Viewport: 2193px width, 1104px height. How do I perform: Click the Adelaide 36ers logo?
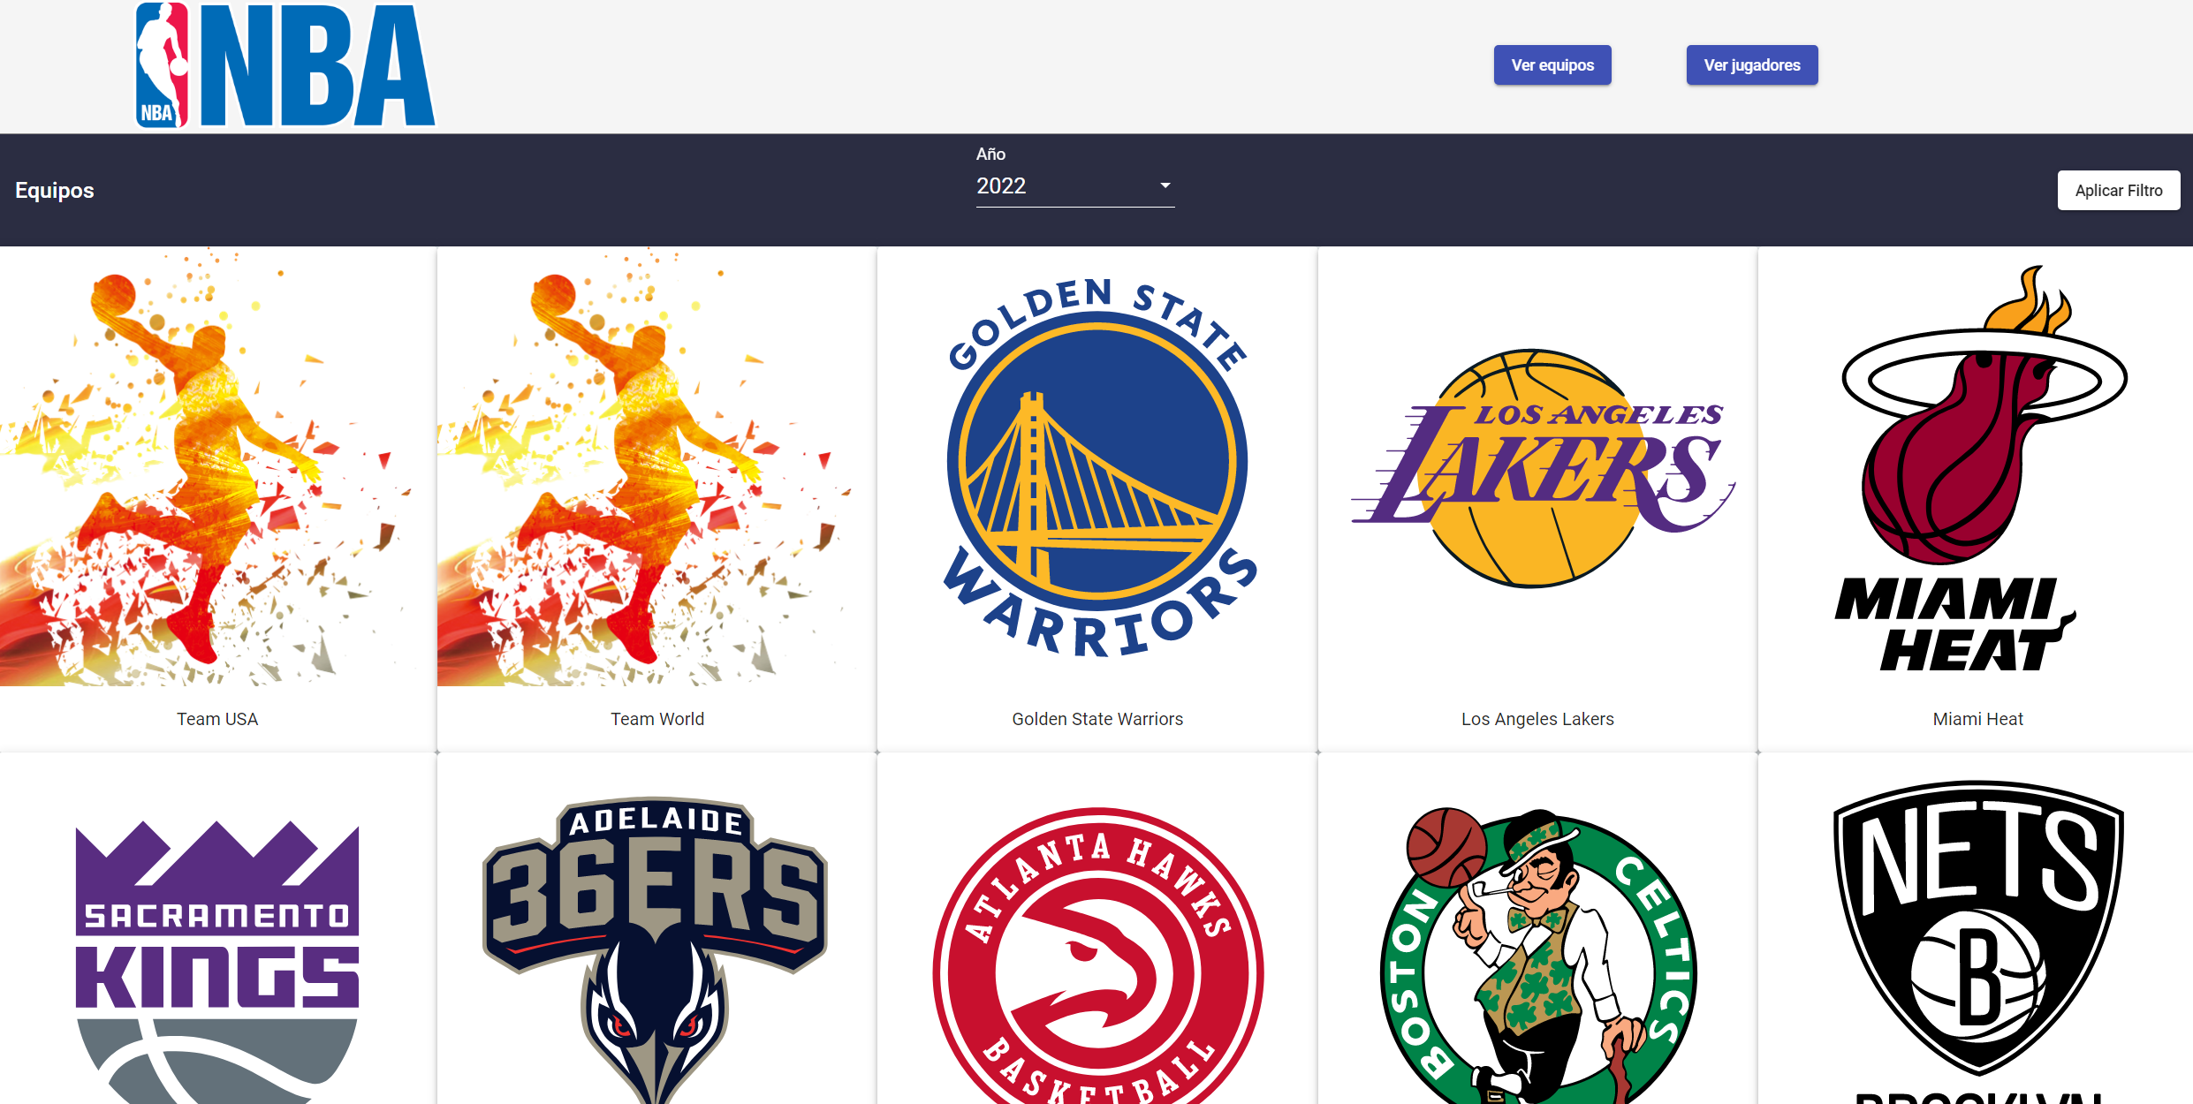point(656,945)
